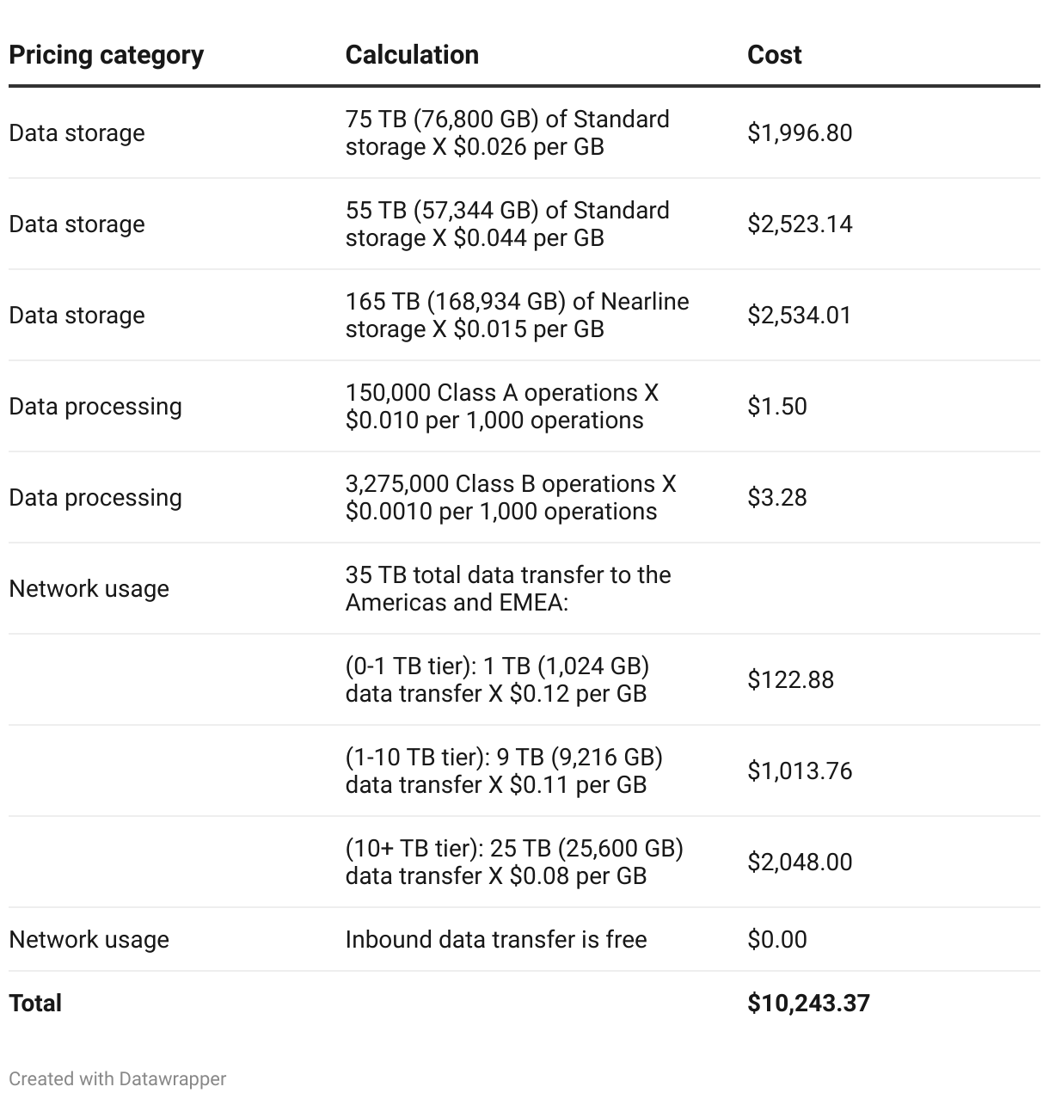Click the Class A operations calculation text
1049x1099 pixels.
501,407
